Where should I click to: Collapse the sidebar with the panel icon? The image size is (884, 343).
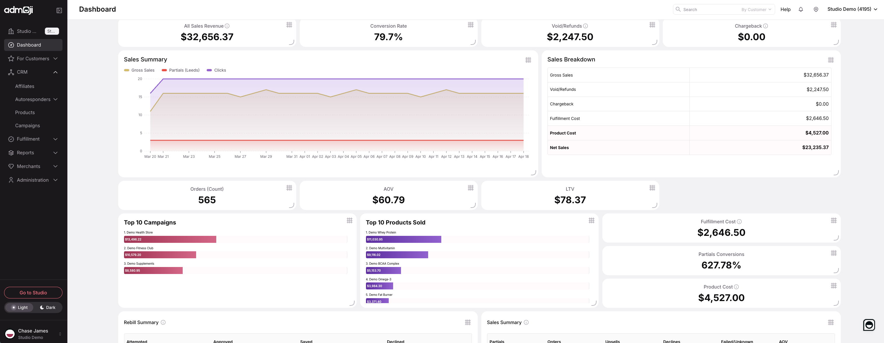59,10
